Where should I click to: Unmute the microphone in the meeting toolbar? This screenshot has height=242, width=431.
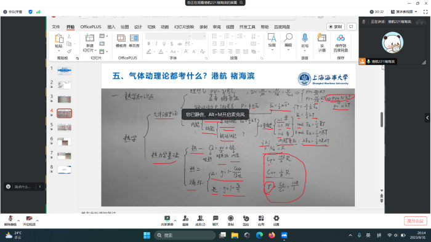pos(10,221)
